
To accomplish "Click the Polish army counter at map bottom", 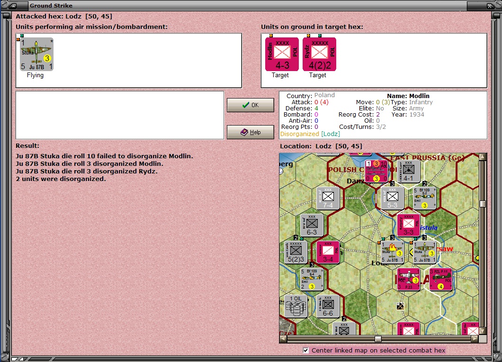I will pos(408,329).
